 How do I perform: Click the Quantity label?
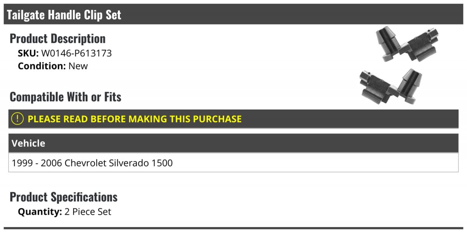pos(40,212)
